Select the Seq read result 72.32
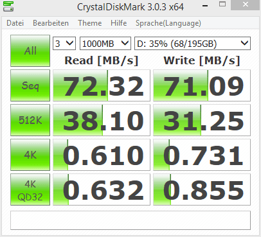Image resolution: width=261 pixels, height=237 pixels. coord(102,85)
